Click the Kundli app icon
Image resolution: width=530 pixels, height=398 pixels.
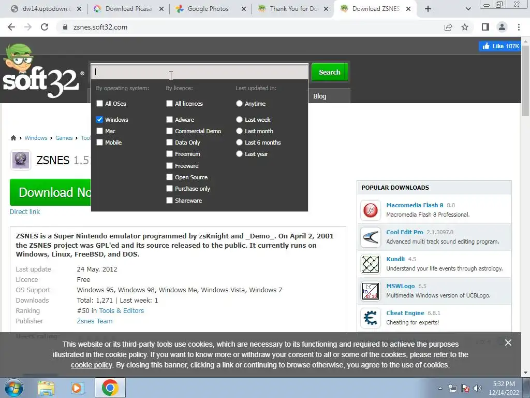pyautogui.click(x=371, y=264)
